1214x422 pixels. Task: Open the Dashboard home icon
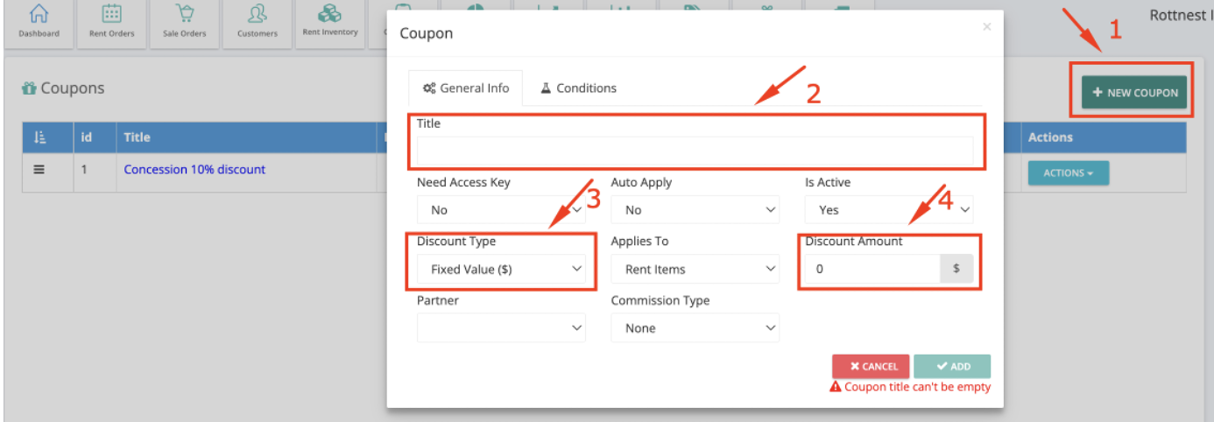(39, 14)
